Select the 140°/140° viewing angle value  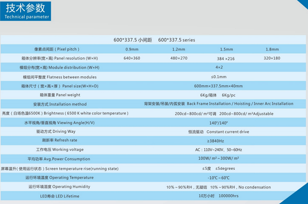click(219, 123)
